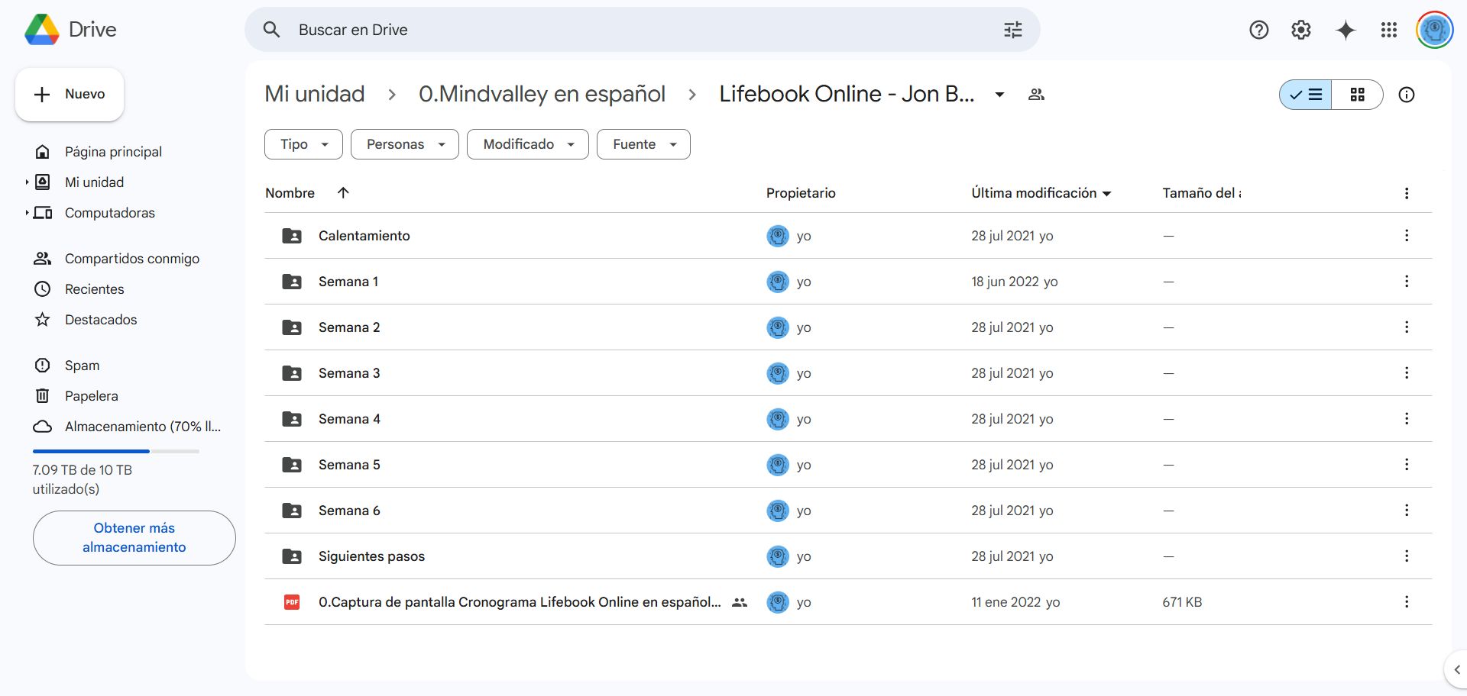Expand the Mi unidad tree arrow
This screenshot has width=1467, height=696.
pos(27,182)
